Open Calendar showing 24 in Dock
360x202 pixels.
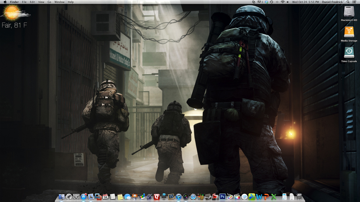coord(105,196)
